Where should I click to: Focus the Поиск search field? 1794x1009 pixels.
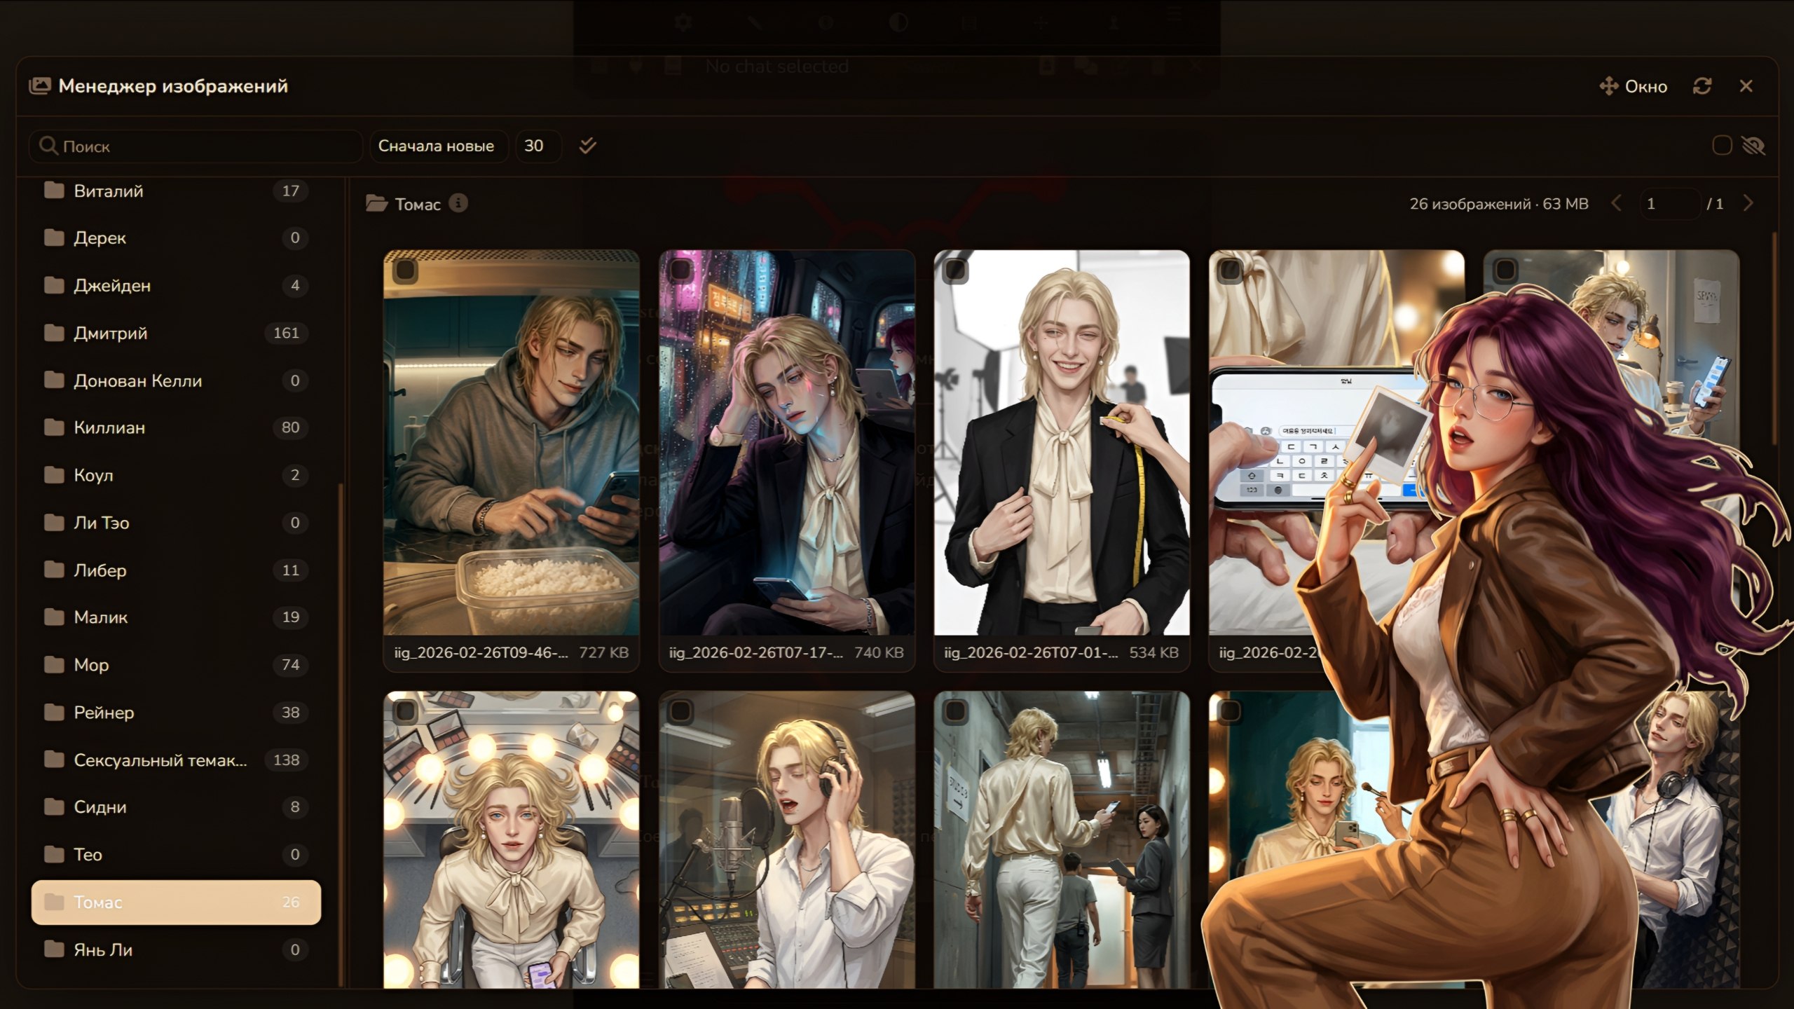click(196, 146)
